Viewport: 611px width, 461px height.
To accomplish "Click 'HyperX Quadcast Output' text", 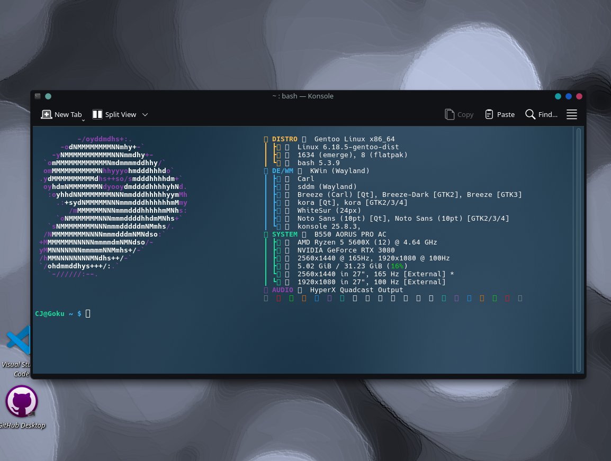I will point(356,290).
